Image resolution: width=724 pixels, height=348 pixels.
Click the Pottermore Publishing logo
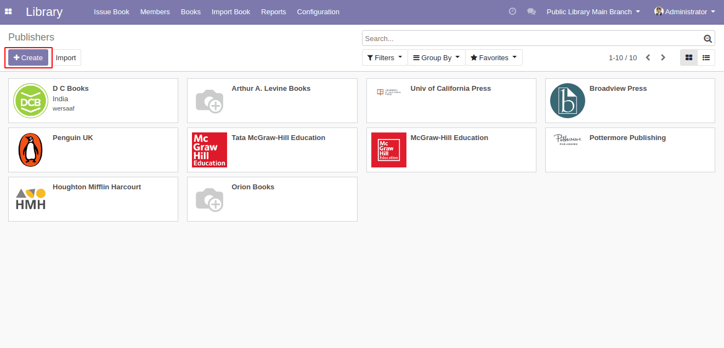tap(568, 140)
